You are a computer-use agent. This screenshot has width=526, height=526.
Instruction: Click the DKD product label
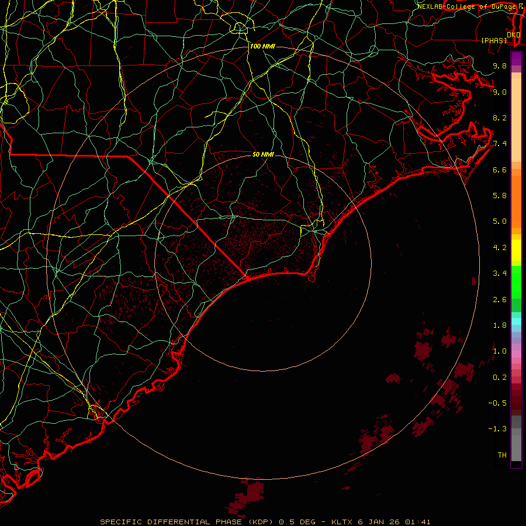pyautogui.click(x=513, y=35)
